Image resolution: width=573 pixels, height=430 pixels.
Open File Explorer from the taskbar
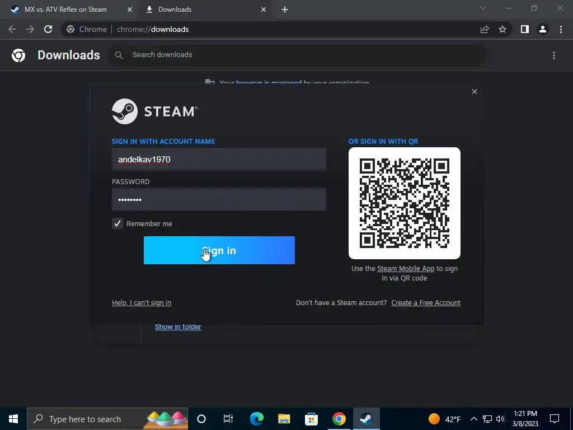pyautogui.click(x=284, y=419)
